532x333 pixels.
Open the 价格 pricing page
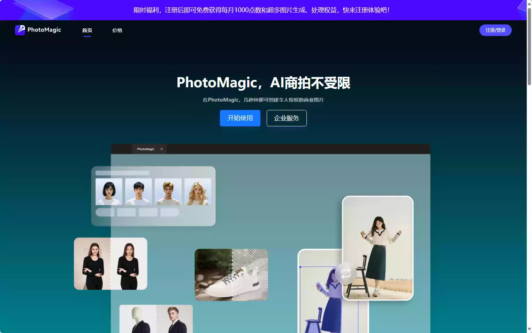[x=117, y=30]
